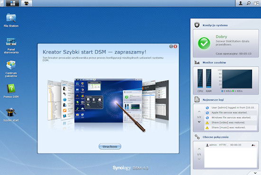Close the Kreator Szybki start dialog
Viewport: 261px width, 175px height.
pos(175,46)
